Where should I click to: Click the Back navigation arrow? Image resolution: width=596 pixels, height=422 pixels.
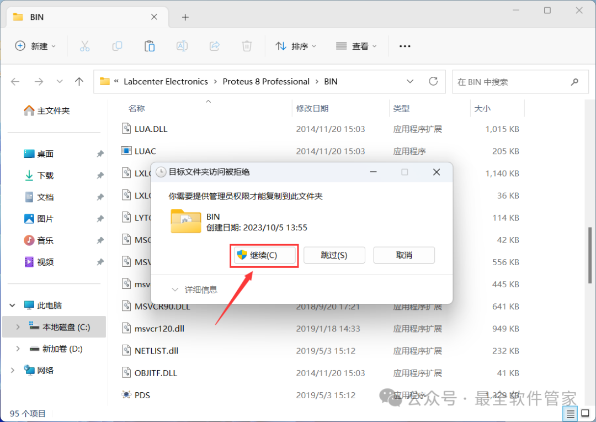15,81
